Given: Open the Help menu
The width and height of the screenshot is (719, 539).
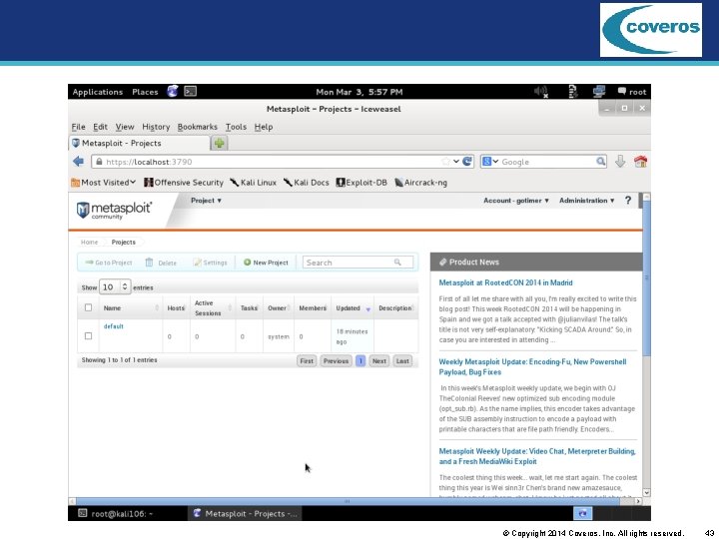Looking at the screenshot, I should [x=264, y=127].
